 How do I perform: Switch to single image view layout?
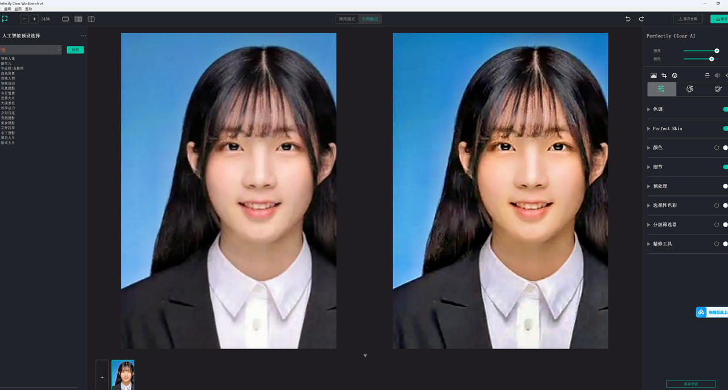pyautogui.click(x=65, y=19)
